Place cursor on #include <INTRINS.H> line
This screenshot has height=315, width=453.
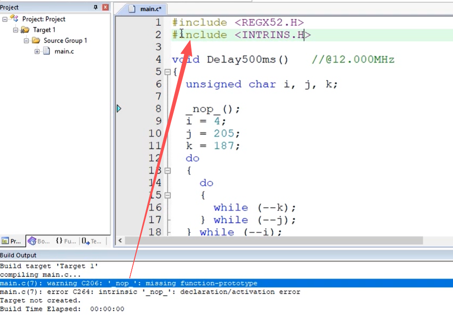coord(241,35)
